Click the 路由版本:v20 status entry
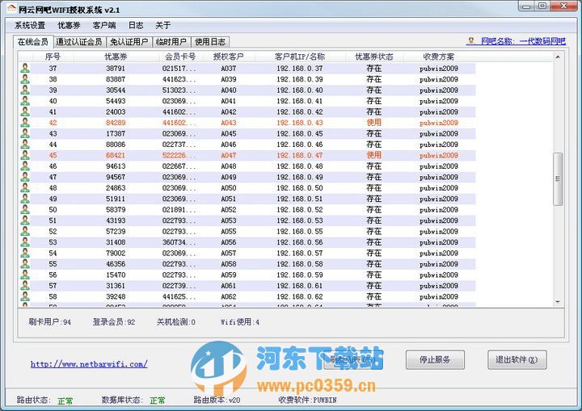 217,400
